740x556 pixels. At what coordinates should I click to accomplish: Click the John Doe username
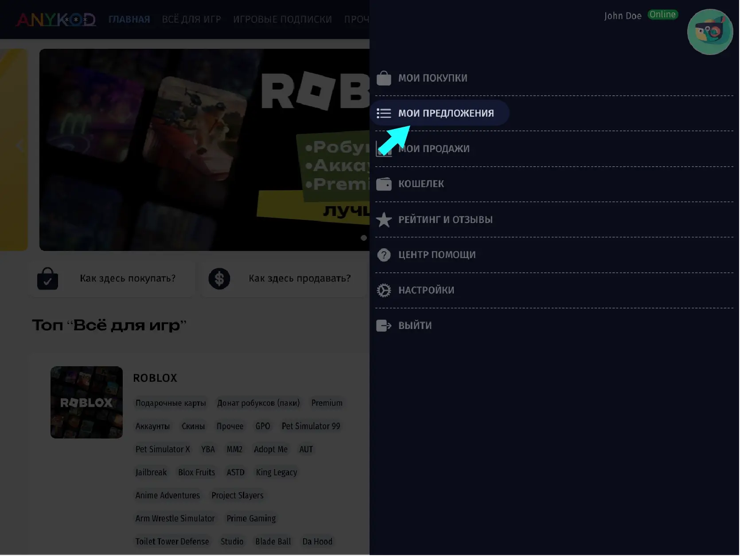tap(623, 16)
